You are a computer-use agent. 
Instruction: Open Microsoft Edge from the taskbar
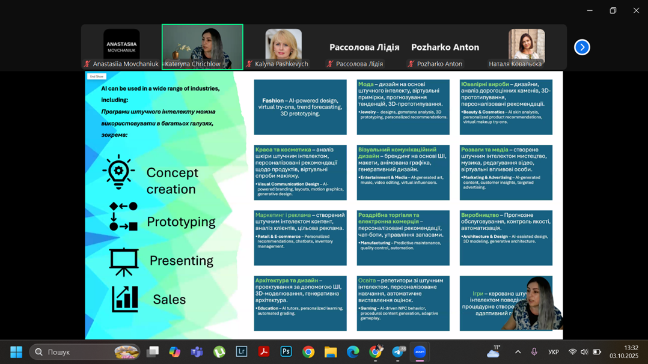point(353,352)
